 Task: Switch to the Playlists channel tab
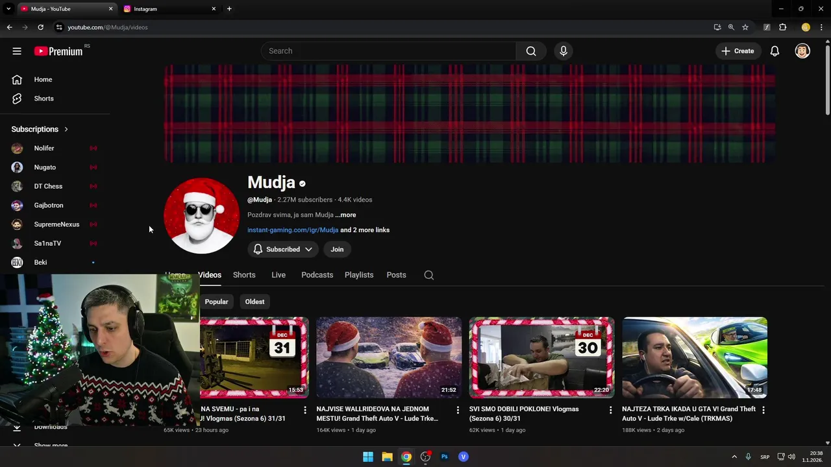[359, 275]
